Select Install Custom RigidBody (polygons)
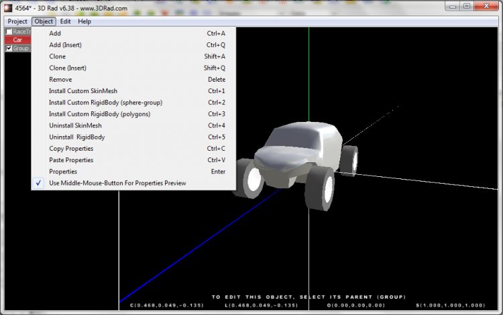The image size is (503, 315). point(99,114)
